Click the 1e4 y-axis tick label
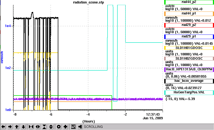 (8, 26)
